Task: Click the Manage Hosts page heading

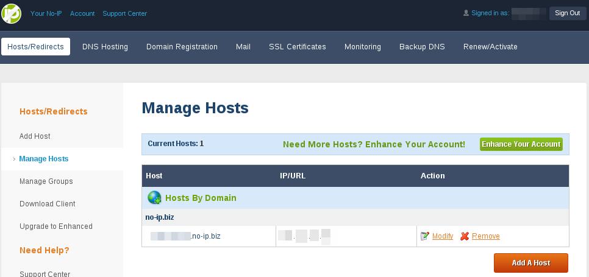Action: point(195,108)
